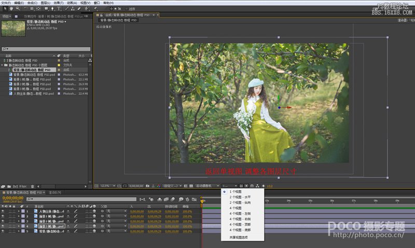
Task: Open parent dropdown for layer 4
Action: [116, 226]
